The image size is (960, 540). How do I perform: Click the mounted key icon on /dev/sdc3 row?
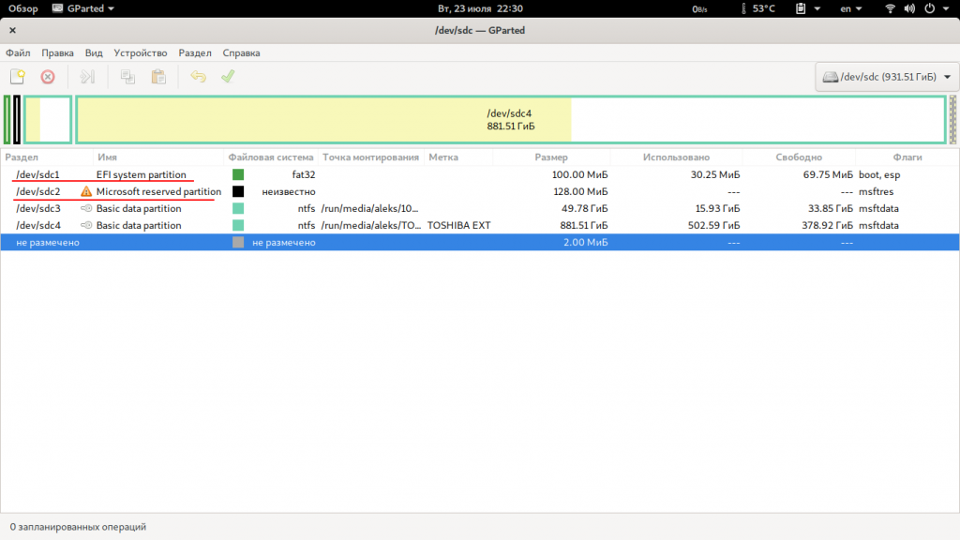pos(86,208)
